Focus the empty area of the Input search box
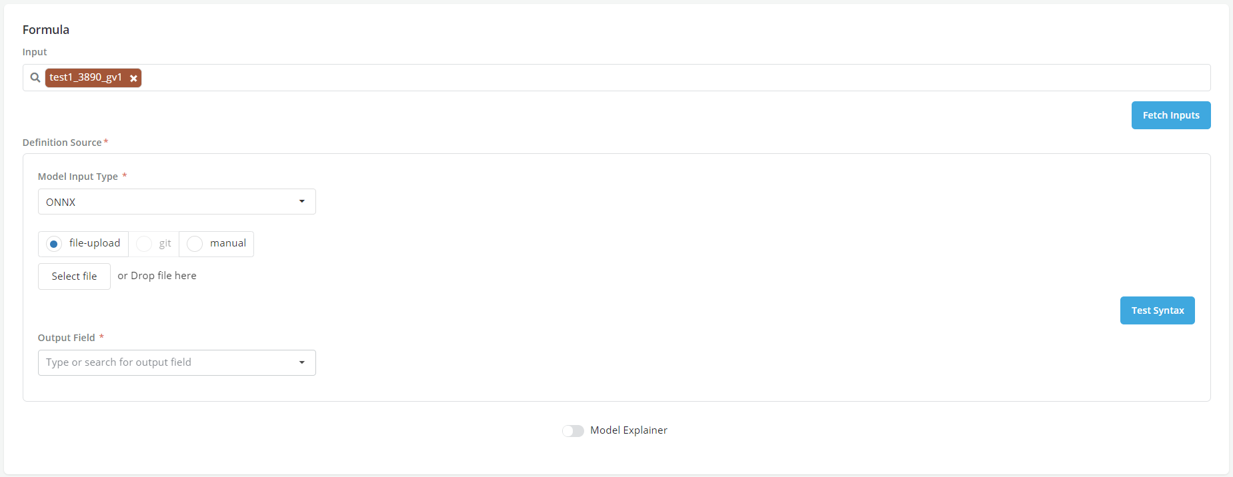The image size is (1233, 477). [x=667, y=78]
